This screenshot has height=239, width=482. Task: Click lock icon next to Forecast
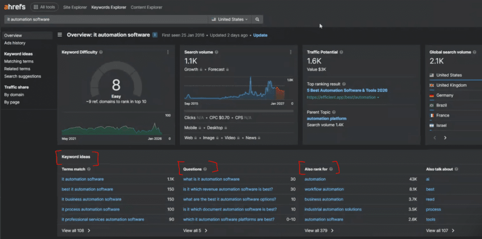click(227, 70)
